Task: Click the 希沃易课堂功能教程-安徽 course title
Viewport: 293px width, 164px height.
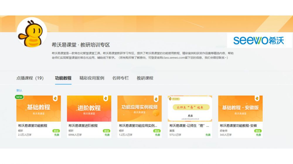Action: coord(238,125)
